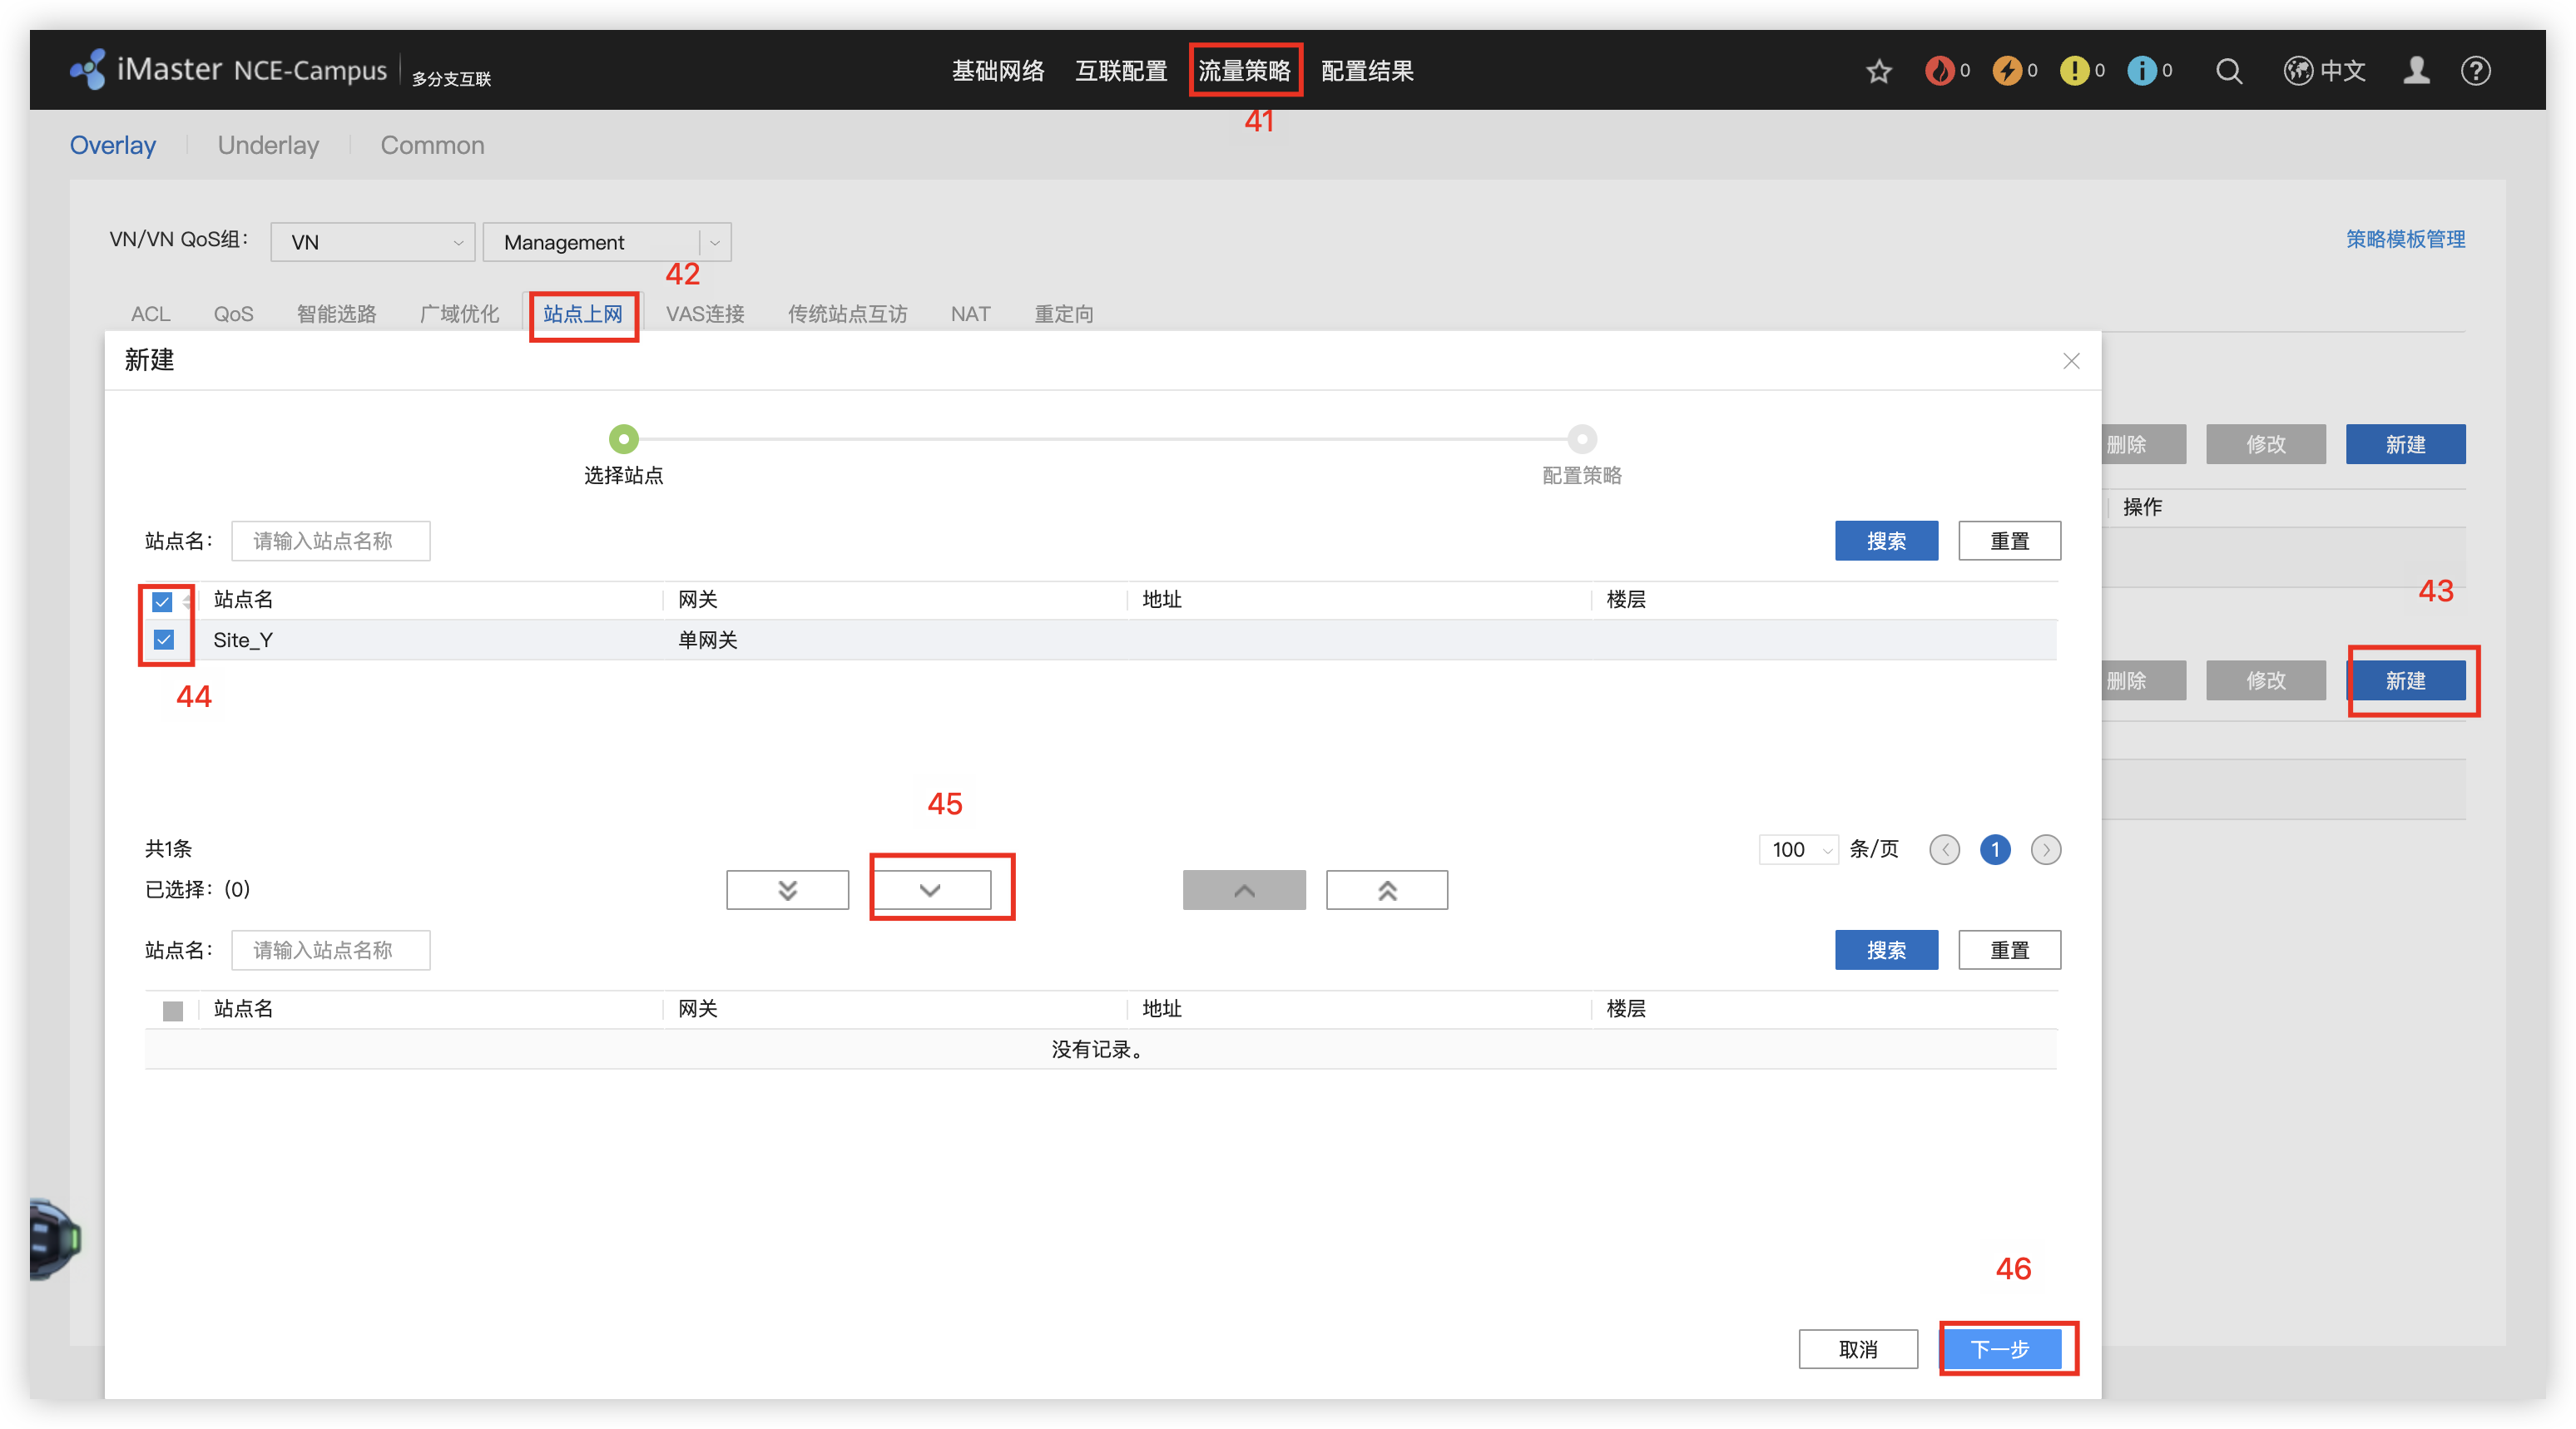Open the user account icon
Image resolution: width=2576 pixels, height=1429 pixels.
[2416, 71]
